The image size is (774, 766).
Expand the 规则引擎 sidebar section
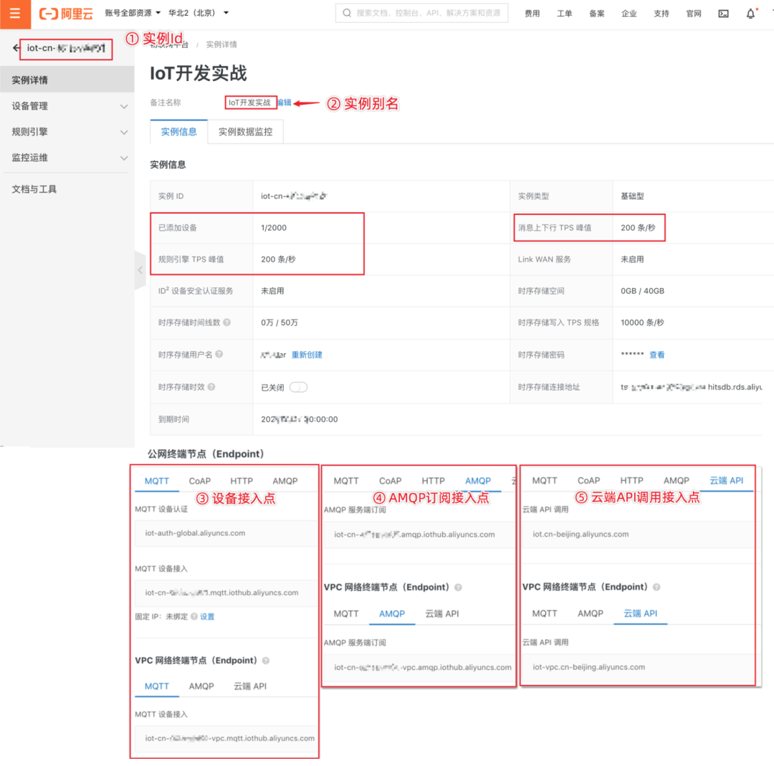[67, 132]
